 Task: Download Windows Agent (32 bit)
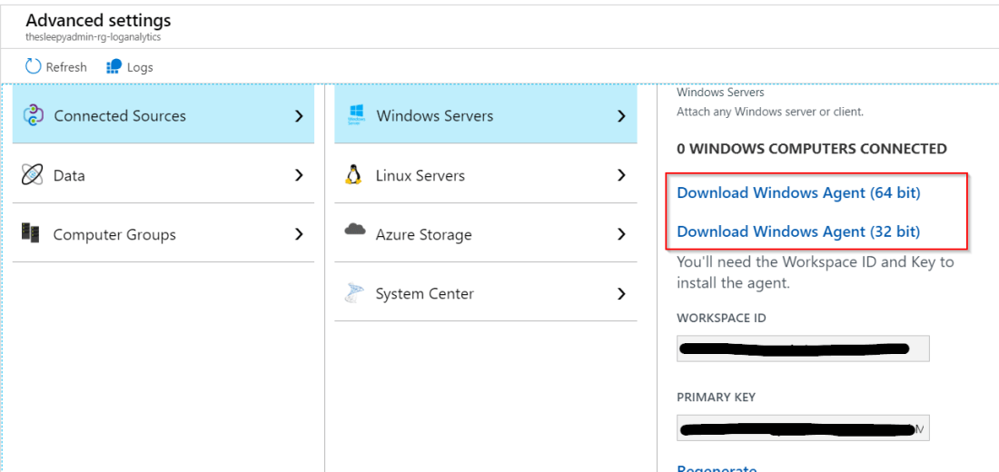coord(798,231)
